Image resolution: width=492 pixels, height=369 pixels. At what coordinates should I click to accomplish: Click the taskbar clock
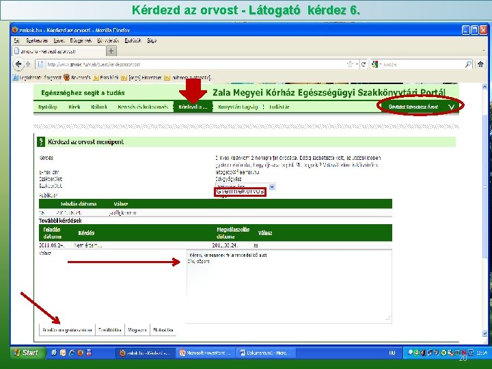click(482, 353)
